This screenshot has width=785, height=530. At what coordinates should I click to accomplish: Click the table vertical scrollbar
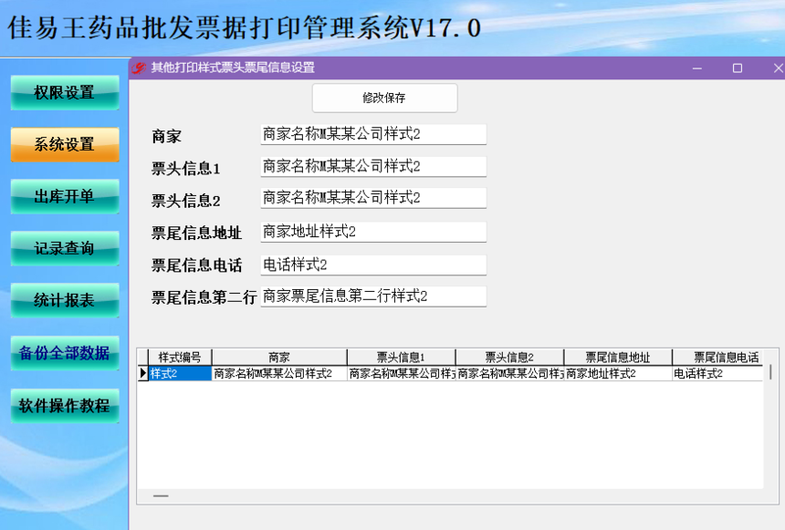tap(770, 372)
